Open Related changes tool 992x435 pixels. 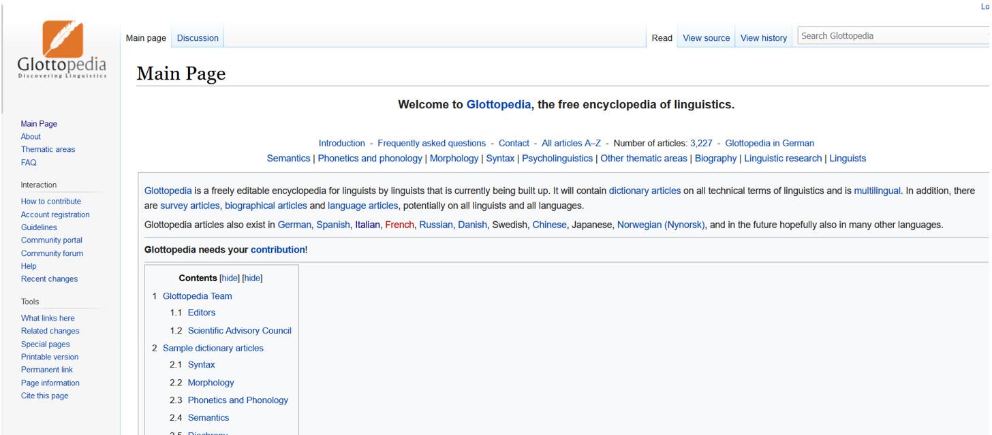click(x=50, y=332)
